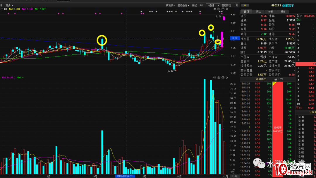This screenshot has width=316, height=178.
Task: Switch to the 分析 tab
Action: [271, 11]
